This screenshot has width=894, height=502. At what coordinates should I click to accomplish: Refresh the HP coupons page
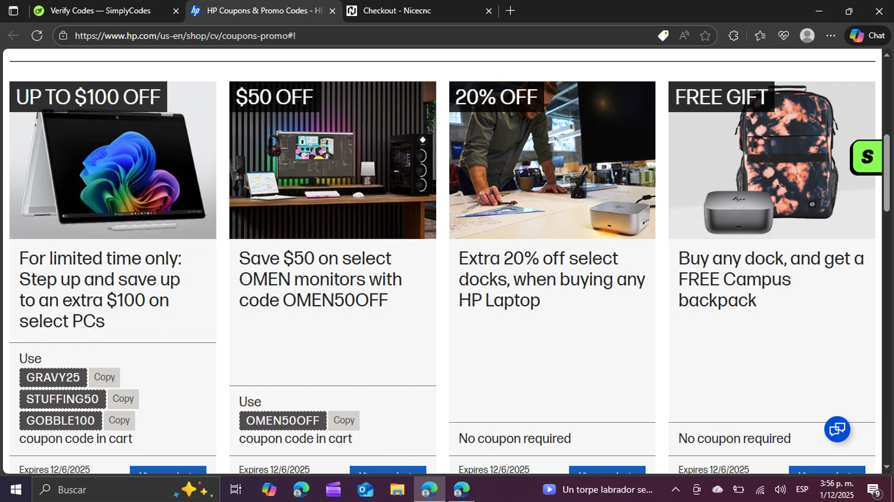point(37,36)
